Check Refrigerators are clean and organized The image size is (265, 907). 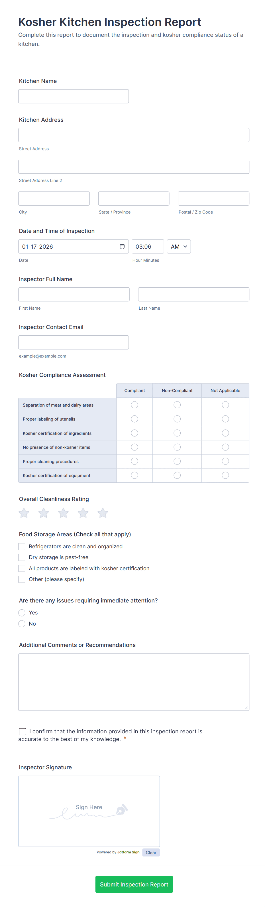(x=21, y=546)
